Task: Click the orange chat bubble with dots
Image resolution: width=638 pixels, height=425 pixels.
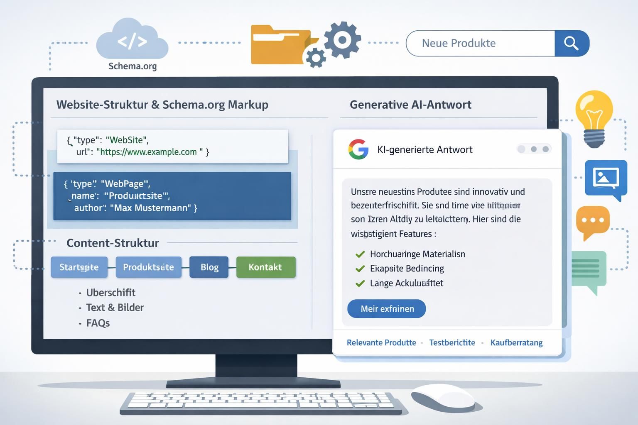Action: (592, 221)
